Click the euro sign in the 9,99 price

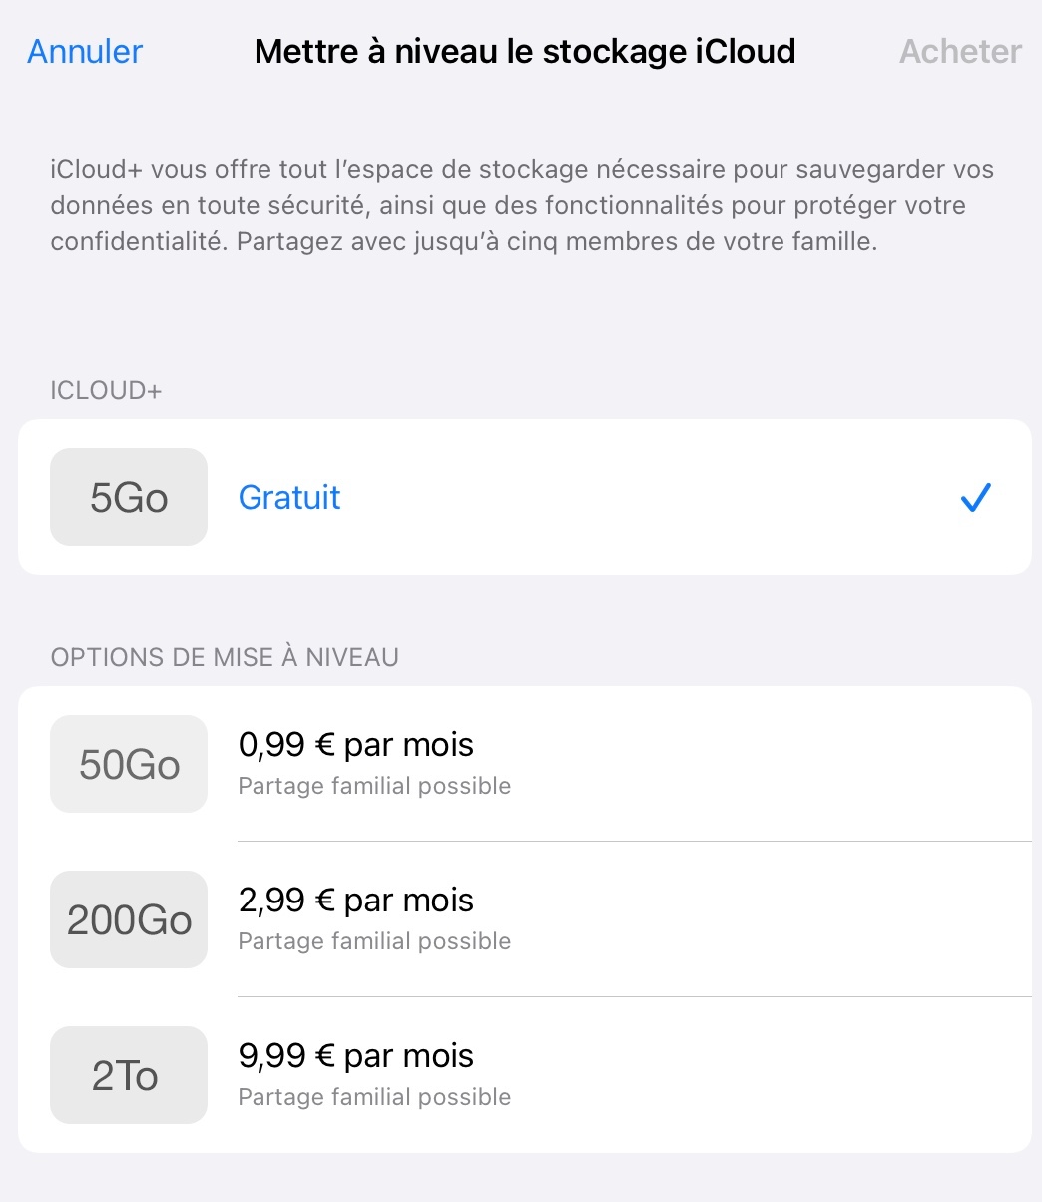[x=324, y=1057]
